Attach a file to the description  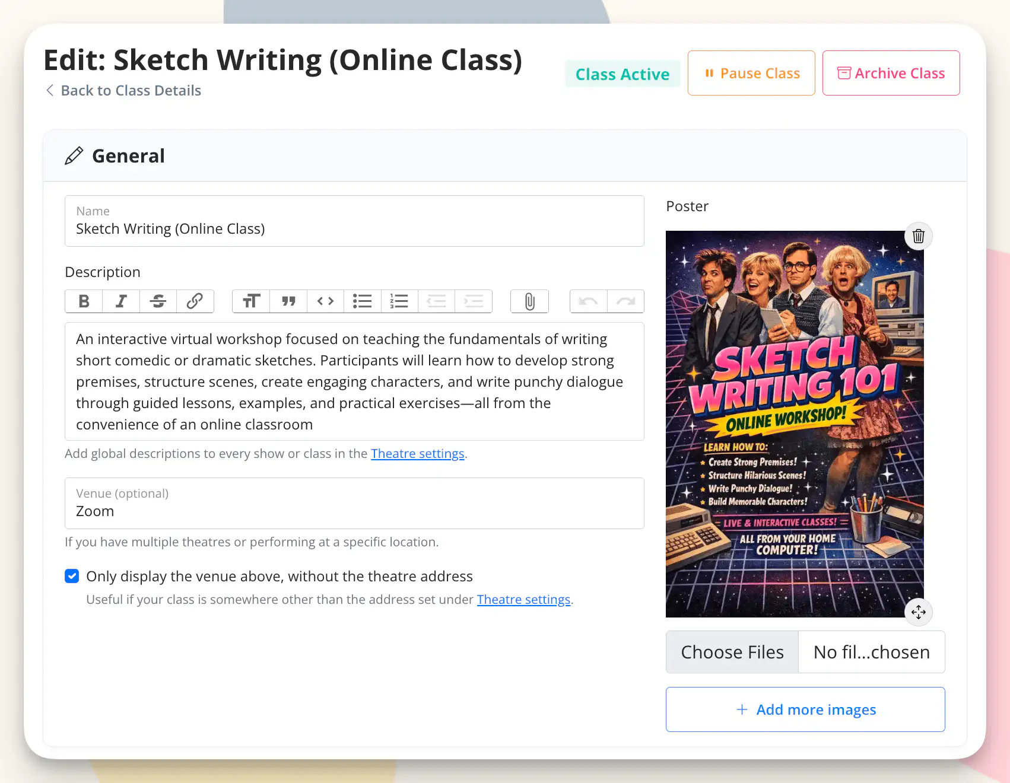click(x=529, y=301)
